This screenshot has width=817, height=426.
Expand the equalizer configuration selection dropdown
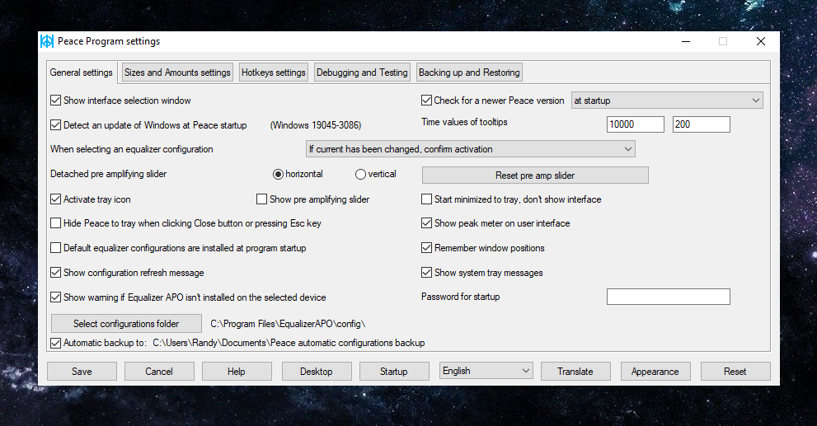click(x=471, y=149)
